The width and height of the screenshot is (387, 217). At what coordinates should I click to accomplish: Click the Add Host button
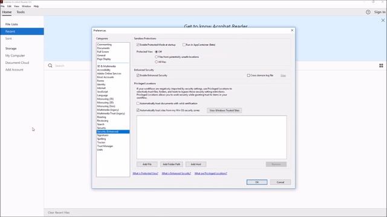point(196,164)
